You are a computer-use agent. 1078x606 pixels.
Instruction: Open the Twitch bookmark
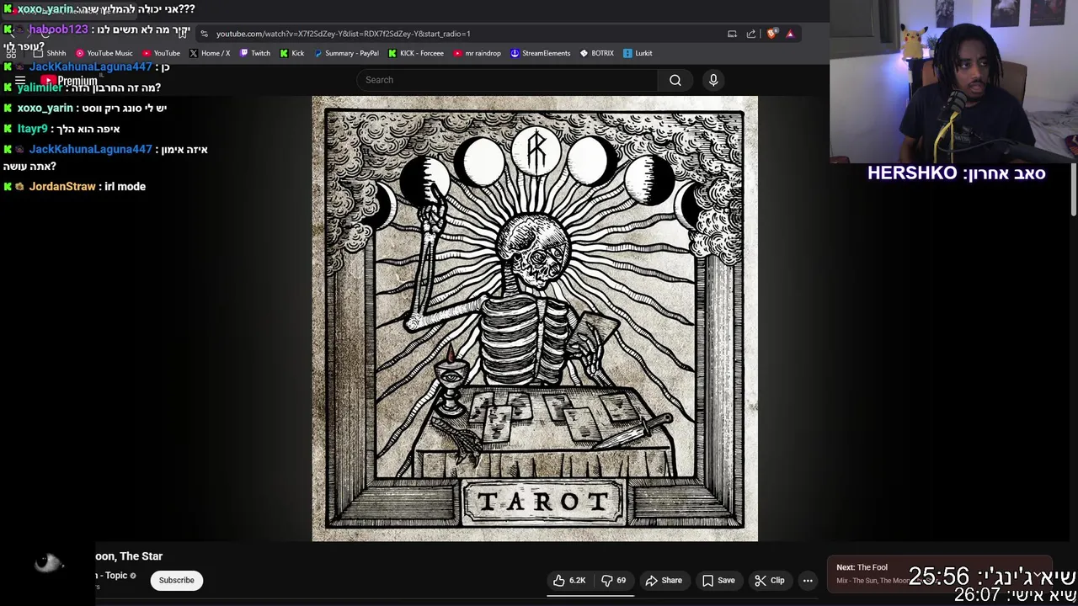point(254,53)
